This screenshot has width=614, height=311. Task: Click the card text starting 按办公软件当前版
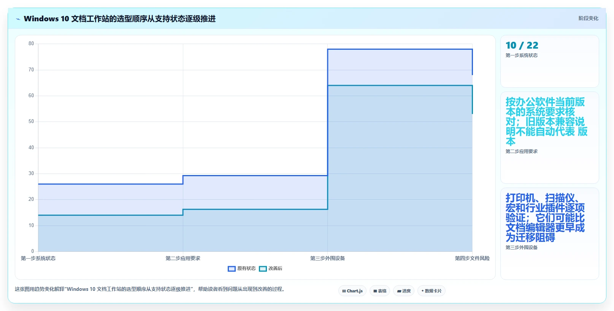(546, 122)
